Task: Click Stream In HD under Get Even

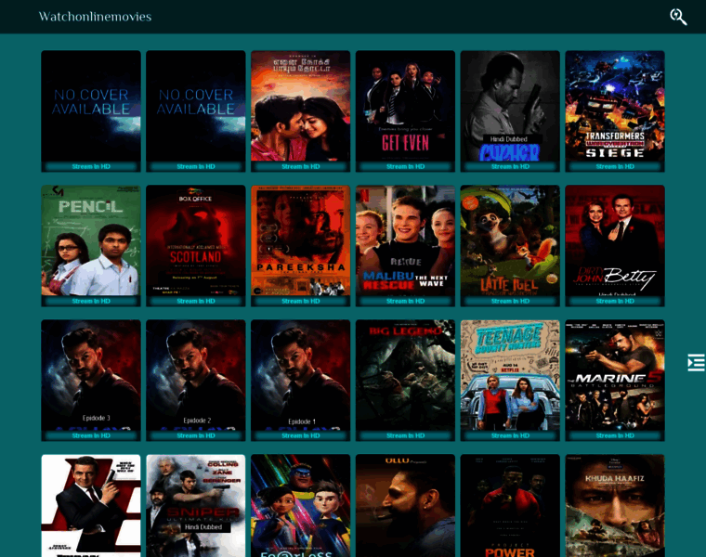Action: tap(405, 166)
